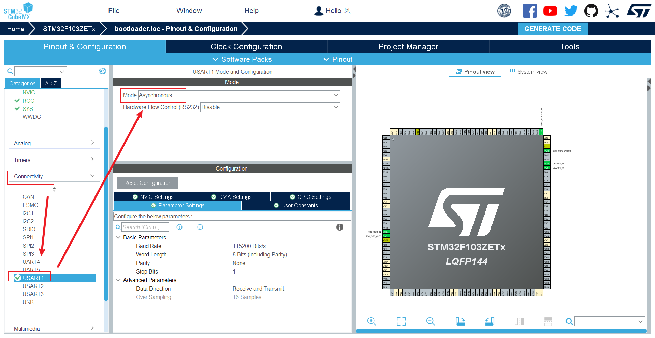Image resolution: width=655 pixels, height=338 pixels.
Task: Click the parameter search magnifier icon
Action: [118, 227]
